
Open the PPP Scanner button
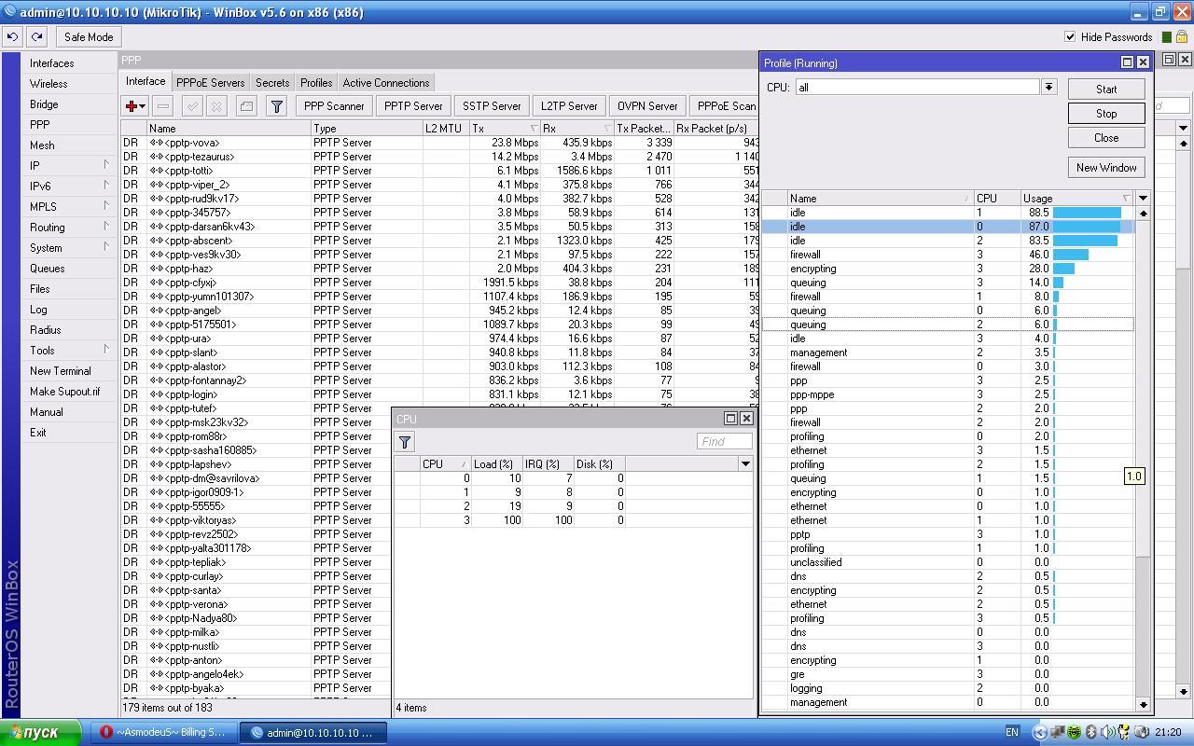[334, 106]
